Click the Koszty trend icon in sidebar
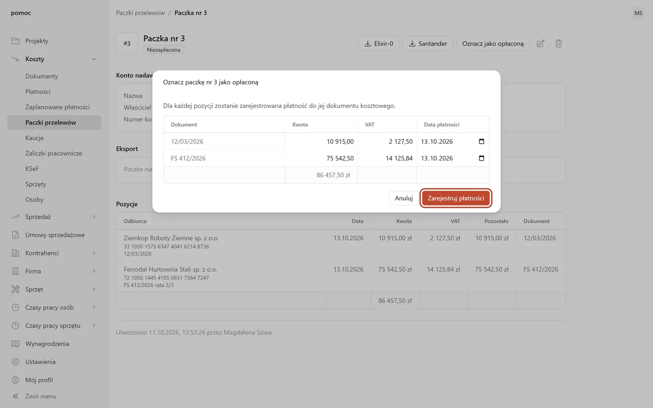 [15, 59]
